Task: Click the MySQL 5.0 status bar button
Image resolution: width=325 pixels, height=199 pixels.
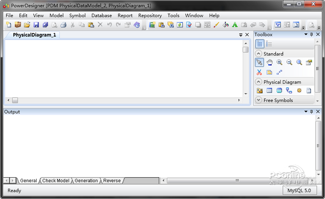Action: point(300,190)
